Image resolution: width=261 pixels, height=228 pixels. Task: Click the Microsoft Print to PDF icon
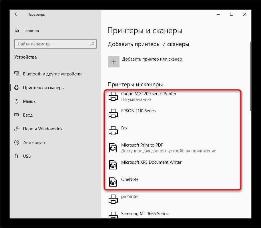pyautogui.click(x=113, y=148)
